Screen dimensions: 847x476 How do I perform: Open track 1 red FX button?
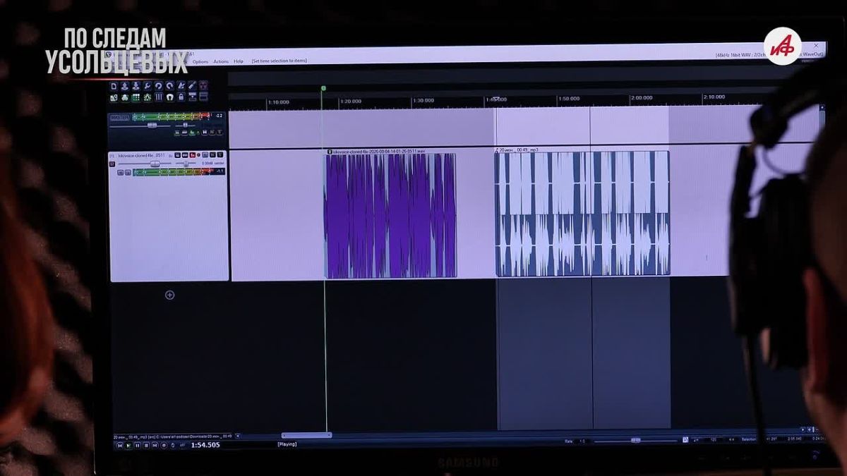coord(192,155)
